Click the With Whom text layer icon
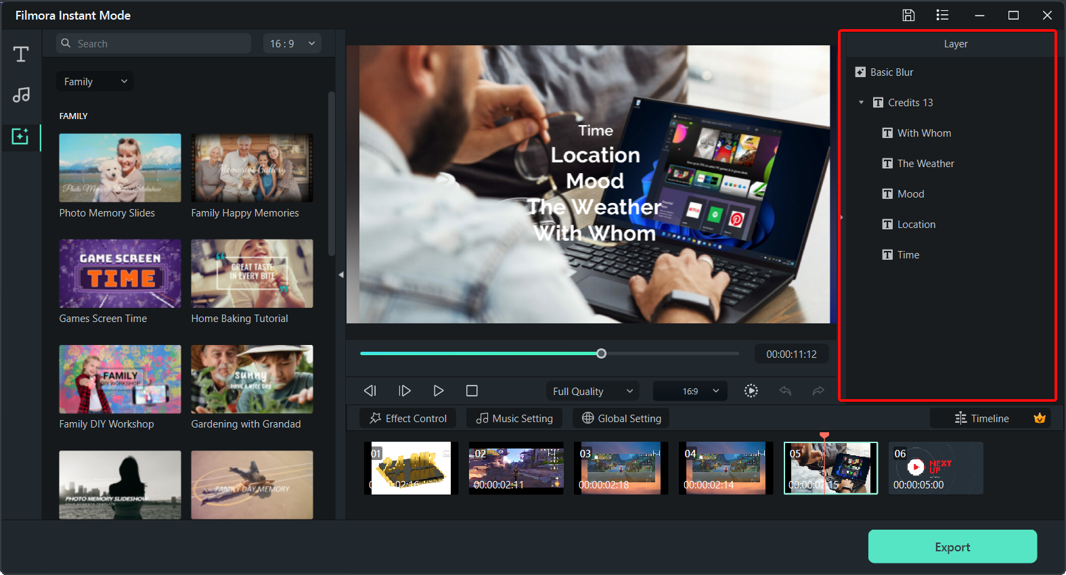The height and width of the screenshot is (575, 1066). coord(887,133)
